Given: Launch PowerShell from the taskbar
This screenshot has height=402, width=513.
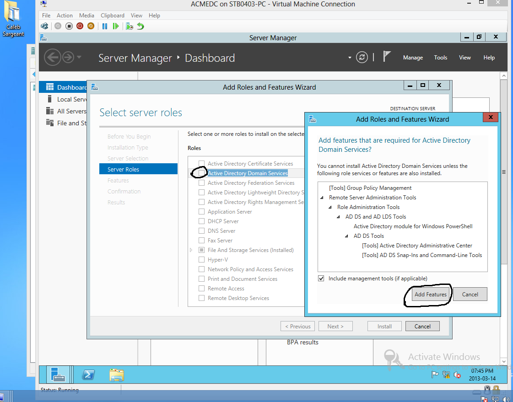Looking at the screenshot, I should click(88, 375).
